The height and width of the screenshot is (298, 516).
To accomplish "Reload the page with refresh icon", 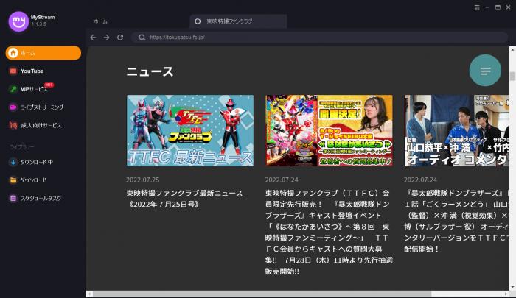I will tap(120, 38).
